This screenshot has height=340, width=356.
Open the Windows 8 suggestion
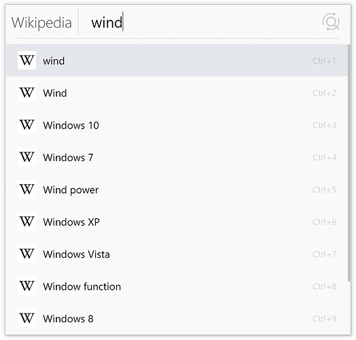[x=177, y=318]
